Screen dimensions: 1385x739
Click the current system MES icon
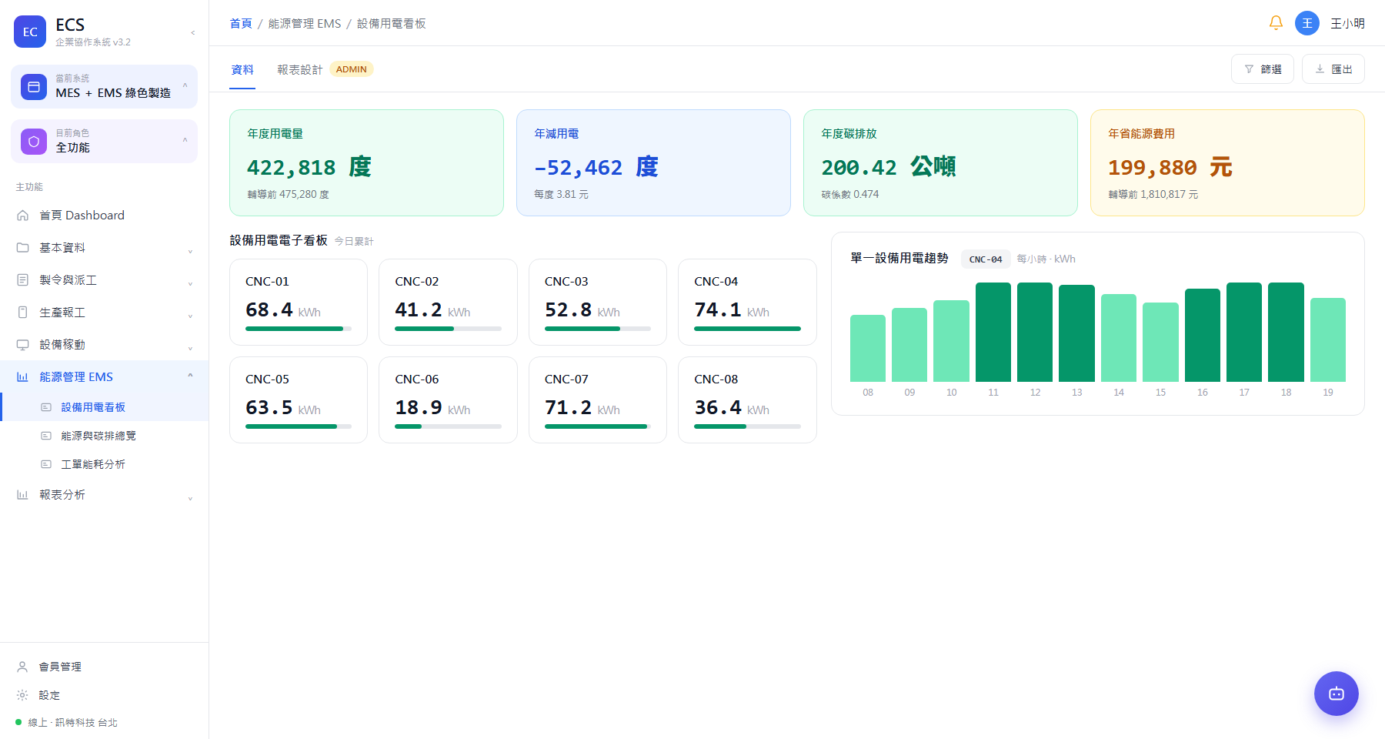pyautogui.click(x=34, y=87)
